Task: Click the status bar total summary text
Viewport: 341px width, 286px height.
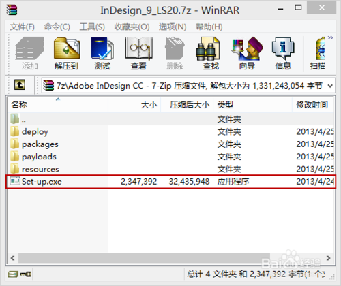Action: click(x=256, y=274)
